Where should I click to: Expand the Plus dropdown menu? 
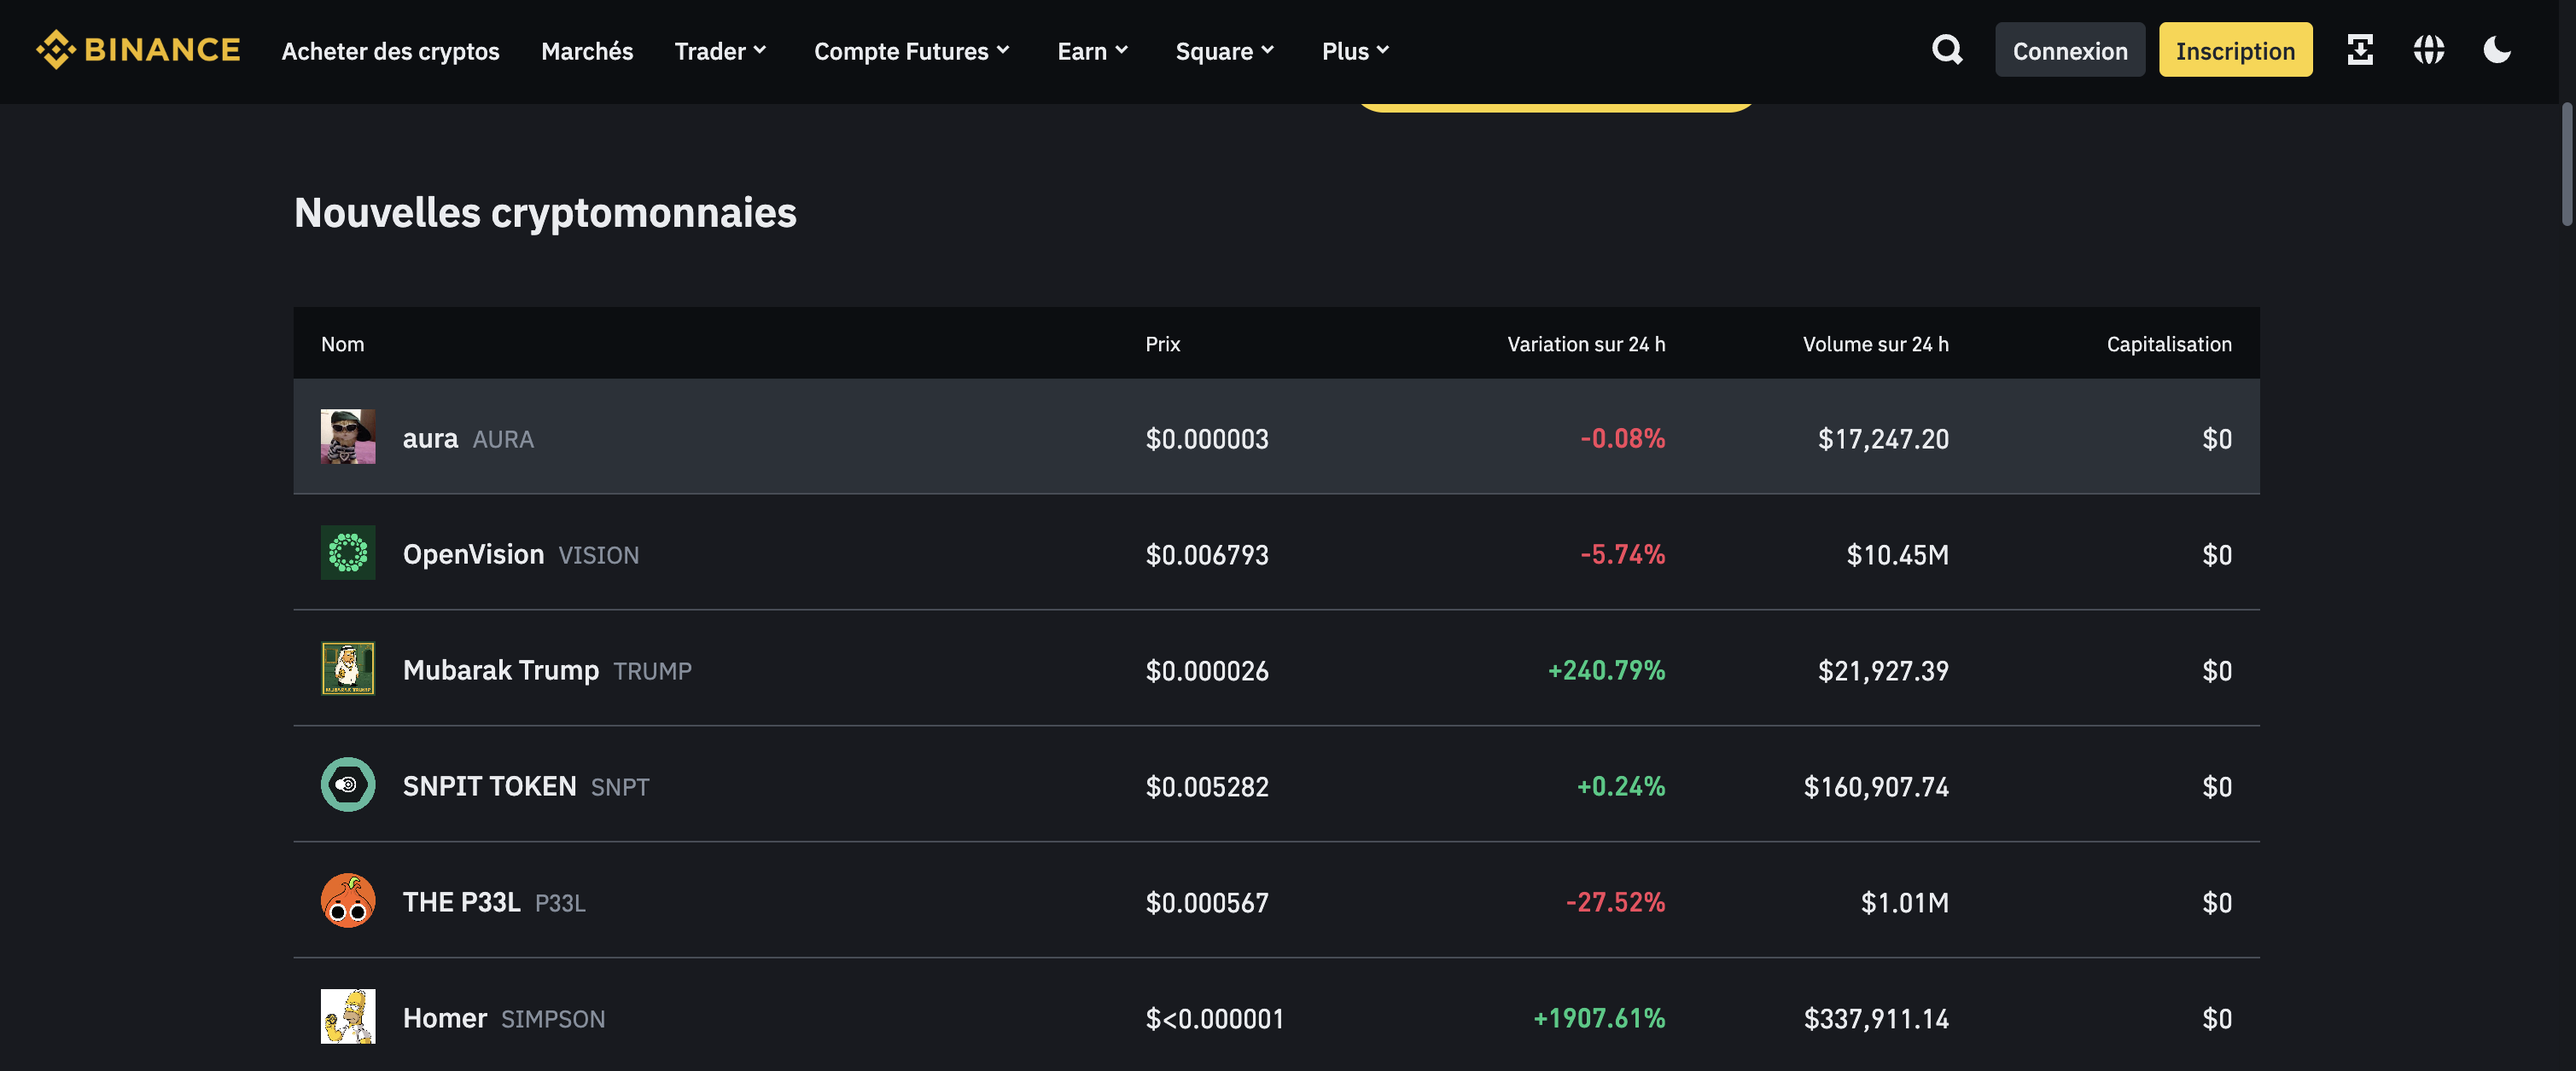click(x=1356, y=51)
